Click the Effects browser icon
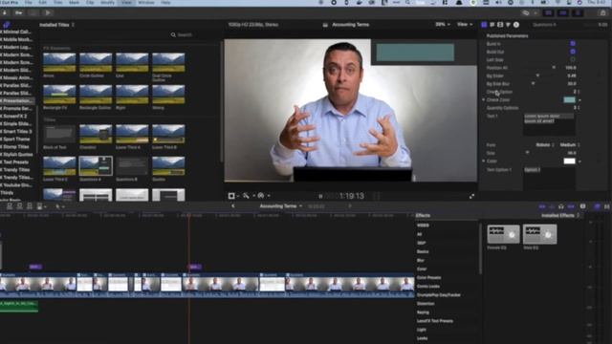This screenshot has width=612, height=344. pyautogui.click(x=598, y=206)
